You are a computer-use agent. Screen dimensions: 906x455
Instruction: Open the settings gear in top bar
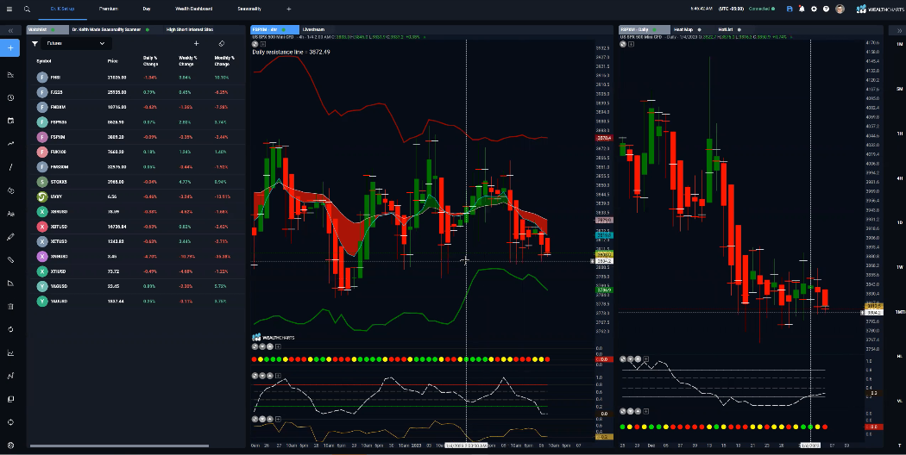click(815, 9)
